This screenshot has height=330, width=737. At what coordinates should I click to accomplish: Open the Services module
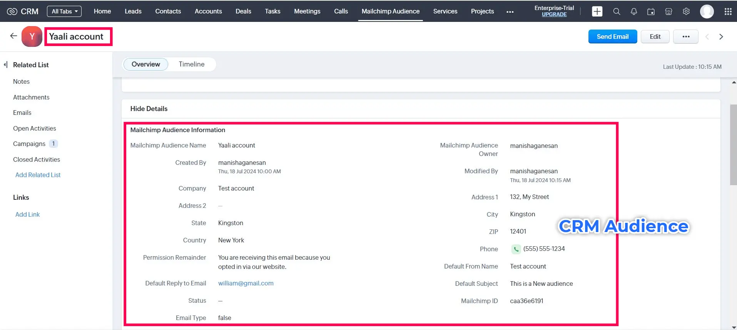[x=445, y=12]
